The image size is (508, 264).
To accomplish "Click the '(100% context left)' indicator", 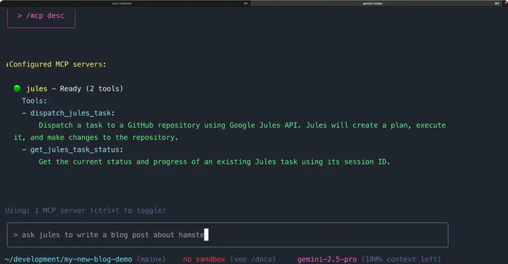I will pyautogui.click(x=401, y=259).
